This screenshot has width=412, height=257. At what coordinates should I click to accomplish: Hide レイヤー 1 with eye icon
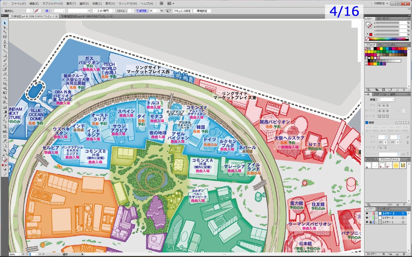coord(367,222)
